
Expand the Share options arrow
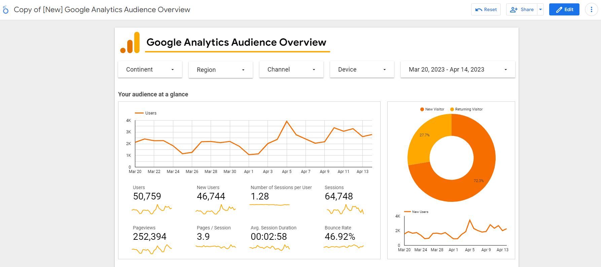click(540, 9)
